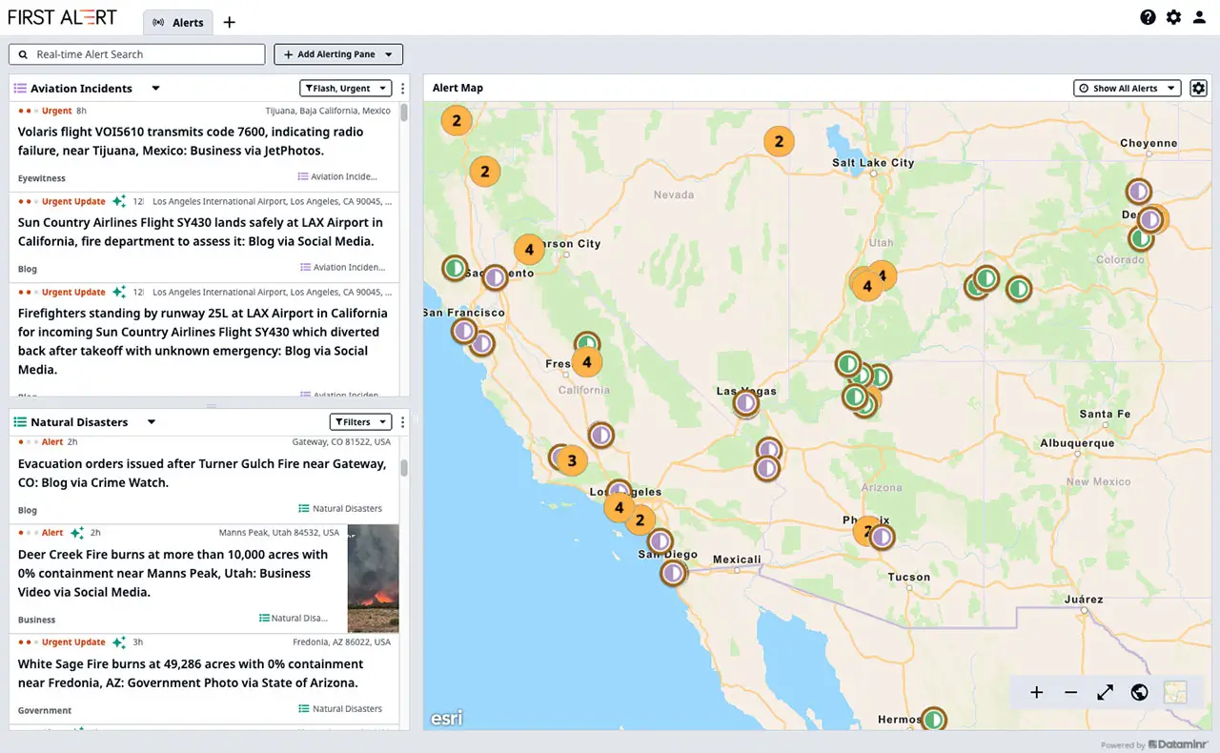Click the Alert Map settings gear
The height and width of the screenshot is (753, 1220).
pyautogui.click(x=1198, y=88)
